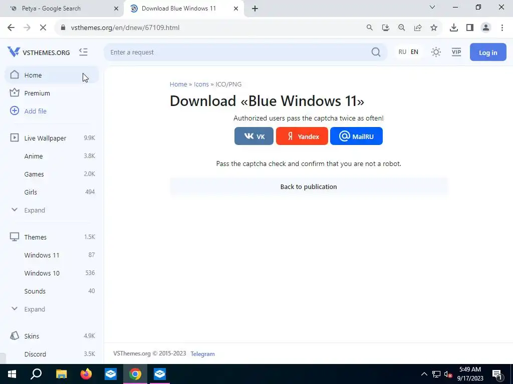The width and height of the screenshot is (513, 384).
Task: Click the VSThemes logo icon
Action: (x=14, y=52)
